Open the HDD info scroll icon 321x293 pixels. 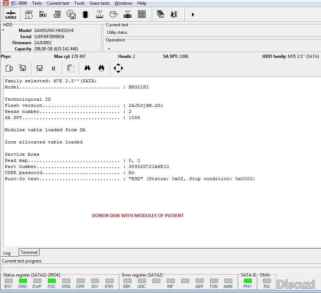click(x=29, y=15)
